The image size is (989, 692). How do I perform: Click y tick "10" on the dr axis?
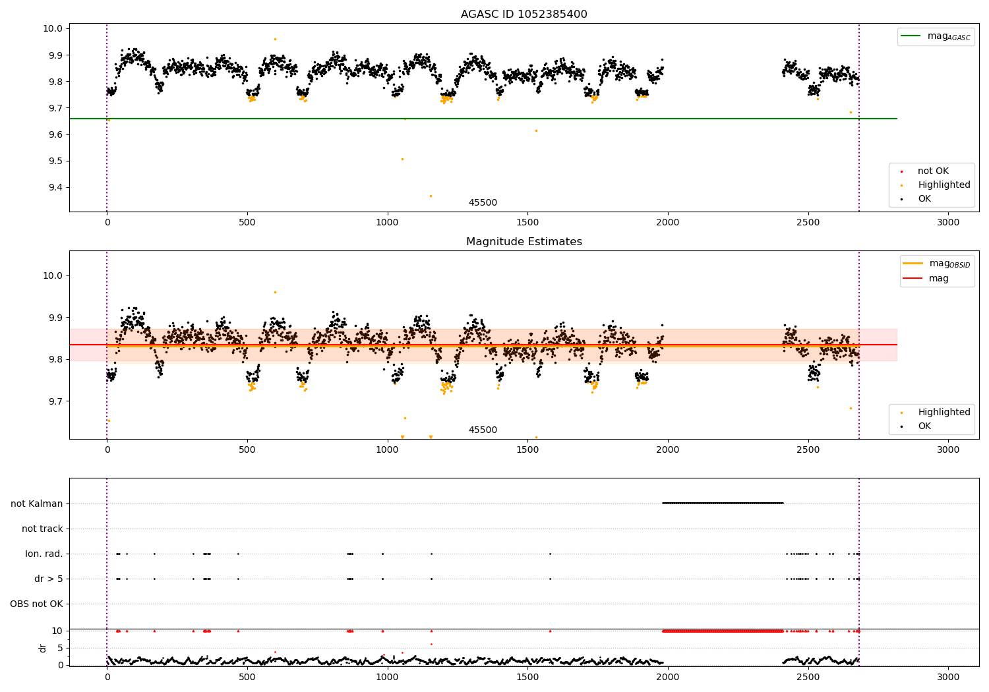(x=57, y=631)
